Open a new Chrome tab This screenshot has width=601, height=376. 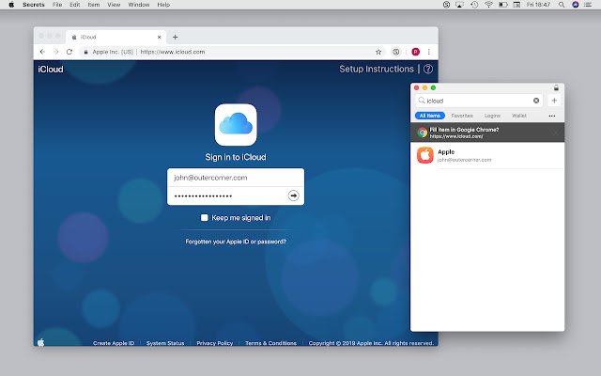(176, 38)
